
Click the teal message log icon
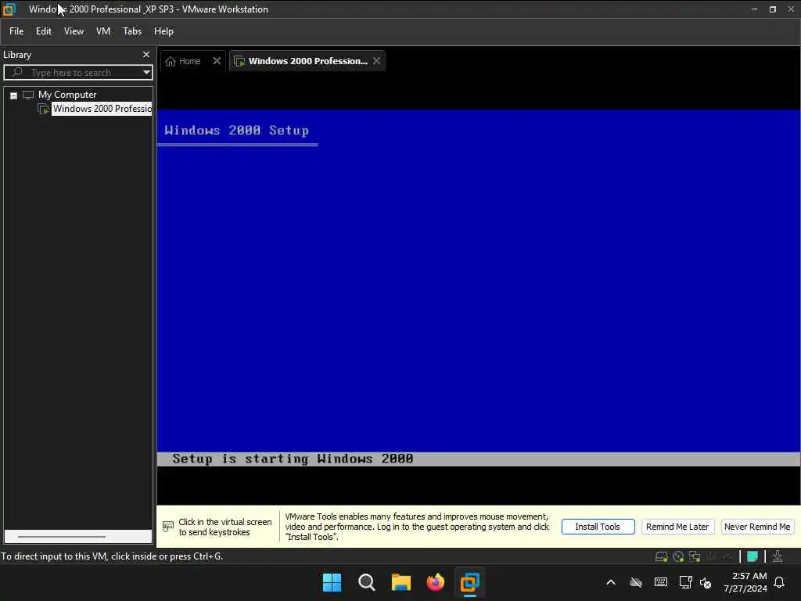tap(752, 556)
